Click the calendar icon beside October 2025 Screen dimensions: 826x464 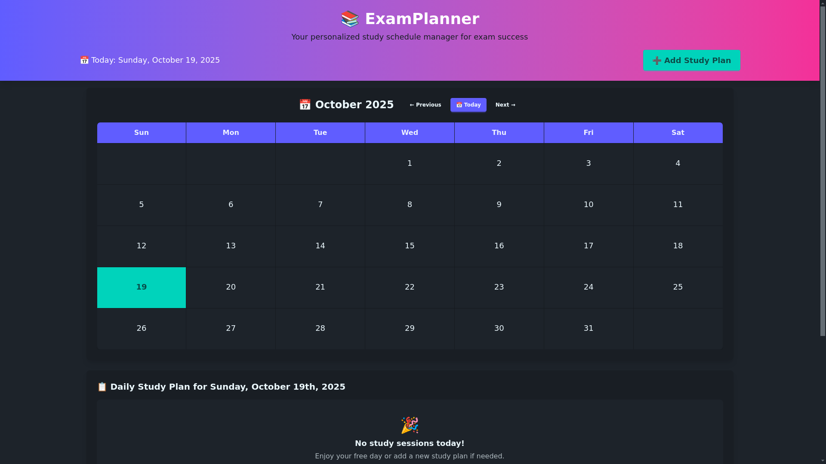click(305, 105)
